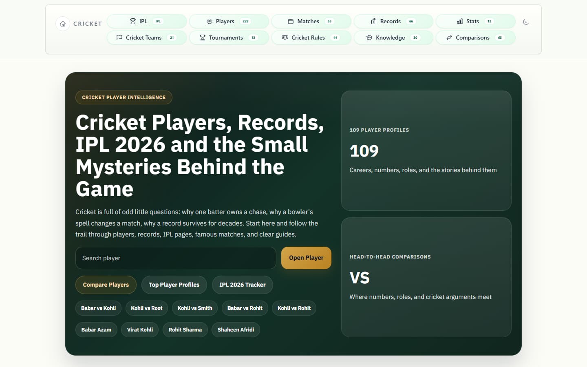
Task: Click the flag icon beside Cricket Teams
Action: [x=119, y=38]
